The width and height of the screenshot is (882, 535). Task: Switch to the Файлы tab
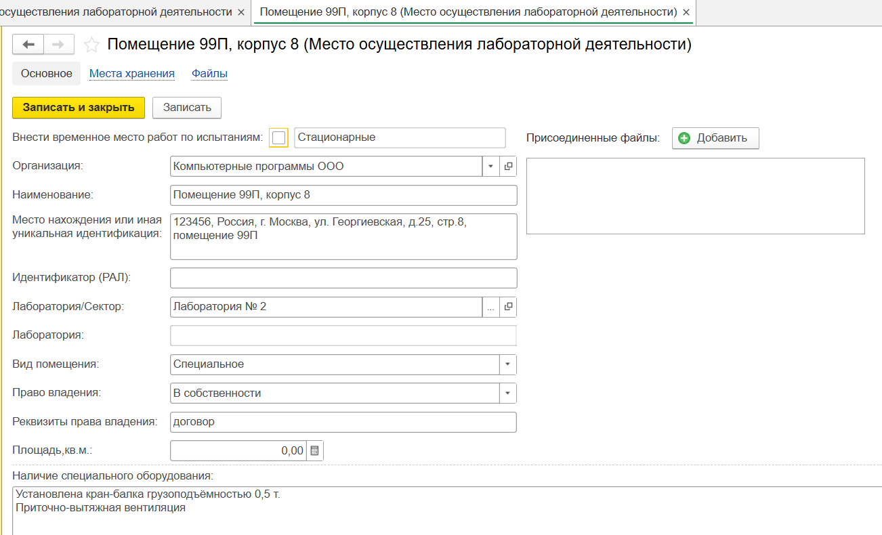(x=209, y=74)
